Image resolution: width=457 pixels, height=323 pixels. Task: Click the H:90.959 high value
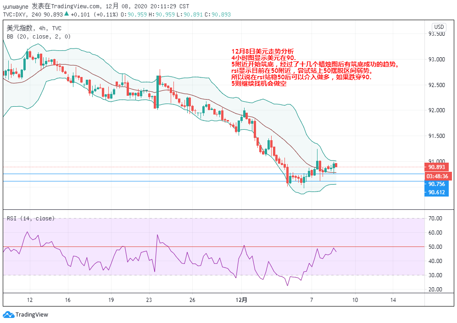[162, 15]
